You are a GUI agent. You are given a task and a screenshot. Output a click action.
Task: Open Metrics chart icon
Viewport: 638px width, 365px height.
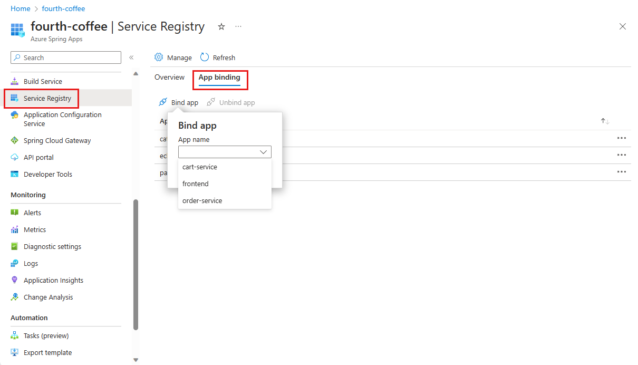(x=15, y=229)
